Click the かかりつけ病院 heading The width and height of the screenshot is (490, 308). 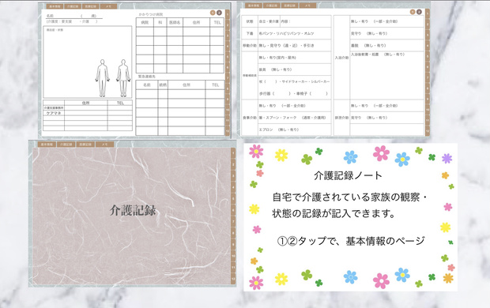pyautogui.click(x=151, y=14)
